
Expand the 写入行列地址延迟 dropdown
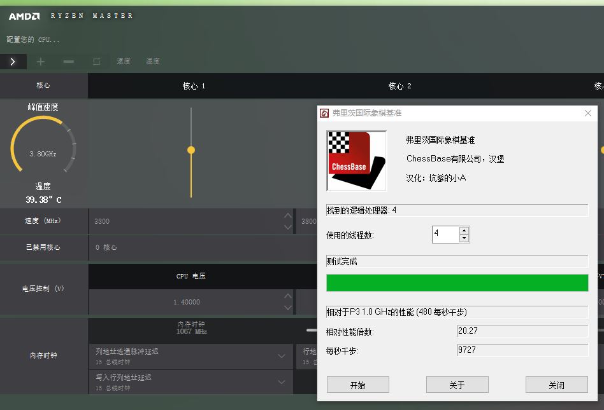click(x=281, y=382)
